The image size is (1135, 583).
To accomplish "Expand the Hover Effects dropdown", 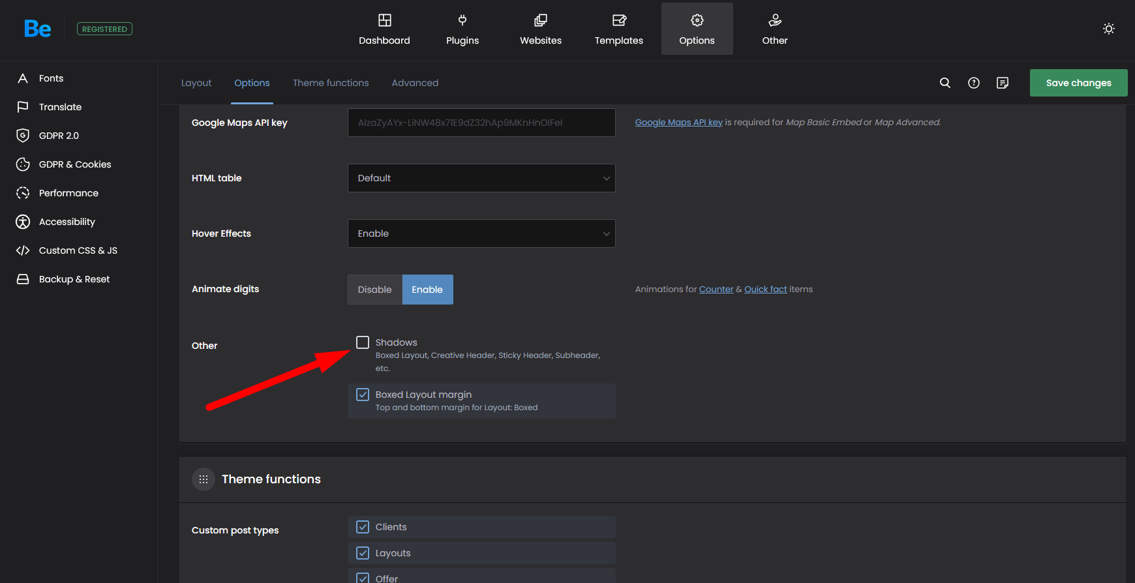I will [481, 233].
